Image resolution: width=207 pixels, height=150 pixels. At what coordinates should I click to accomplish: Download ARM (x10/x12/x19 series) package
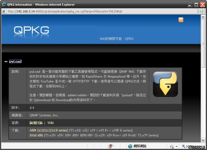[49, 130]
